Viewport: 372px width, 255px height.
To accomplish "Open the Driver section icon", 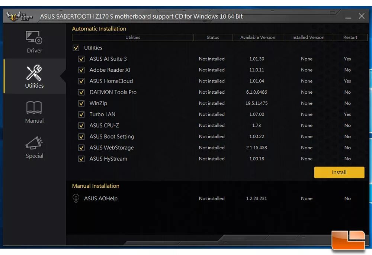I will pyautogui.click(x=34, y=38).
